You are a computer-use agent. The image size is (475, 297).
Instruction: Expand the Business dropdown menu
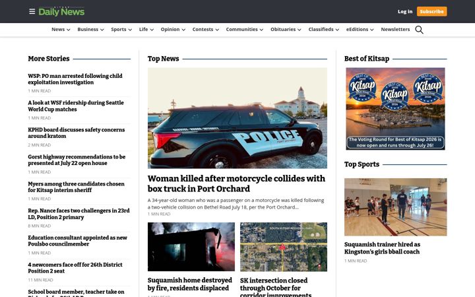click(x=90, y=30)
